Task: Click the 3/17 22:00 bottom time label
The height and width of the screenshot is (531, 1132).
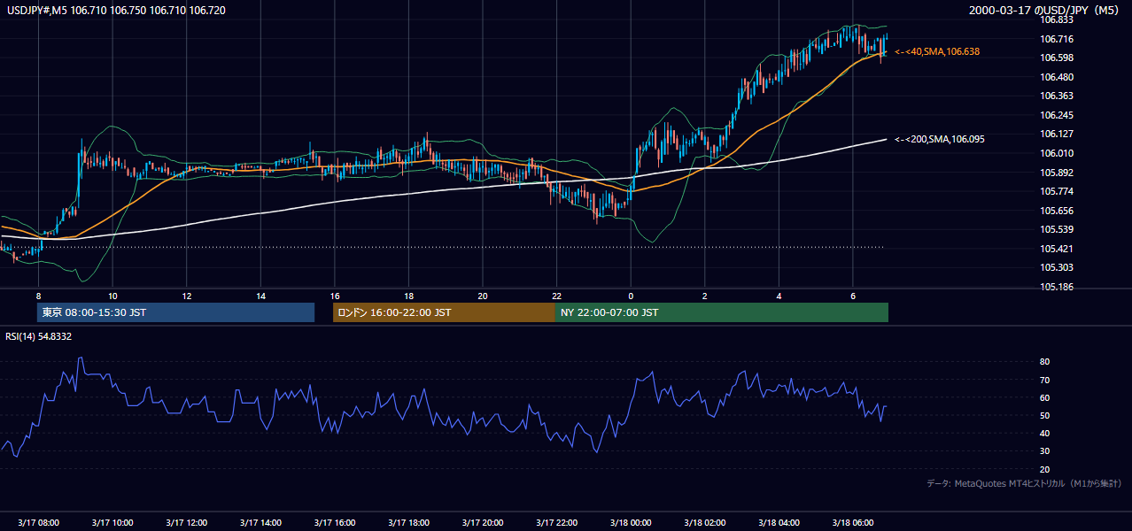Action: point(556,522)
